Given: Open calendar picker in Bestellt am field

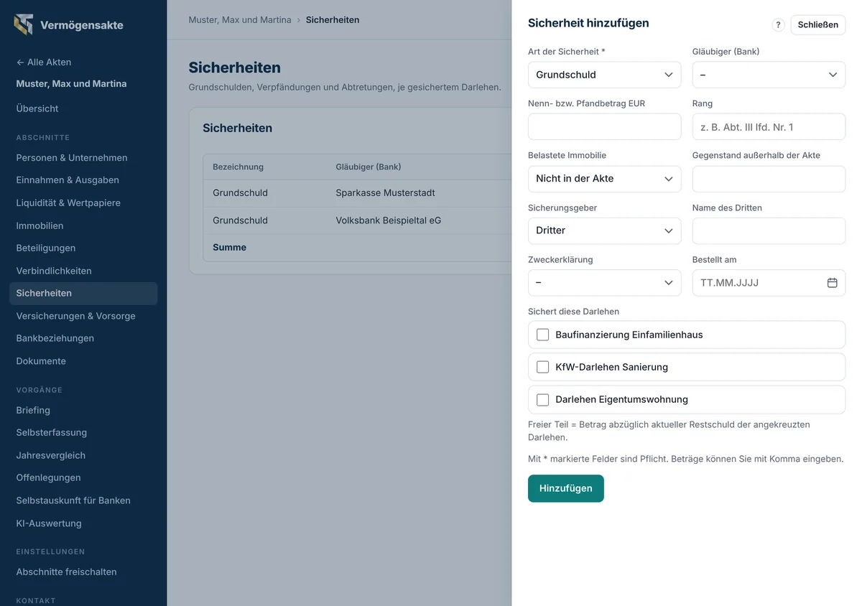Looking at the screenshot, I should [x=832, y=283].
